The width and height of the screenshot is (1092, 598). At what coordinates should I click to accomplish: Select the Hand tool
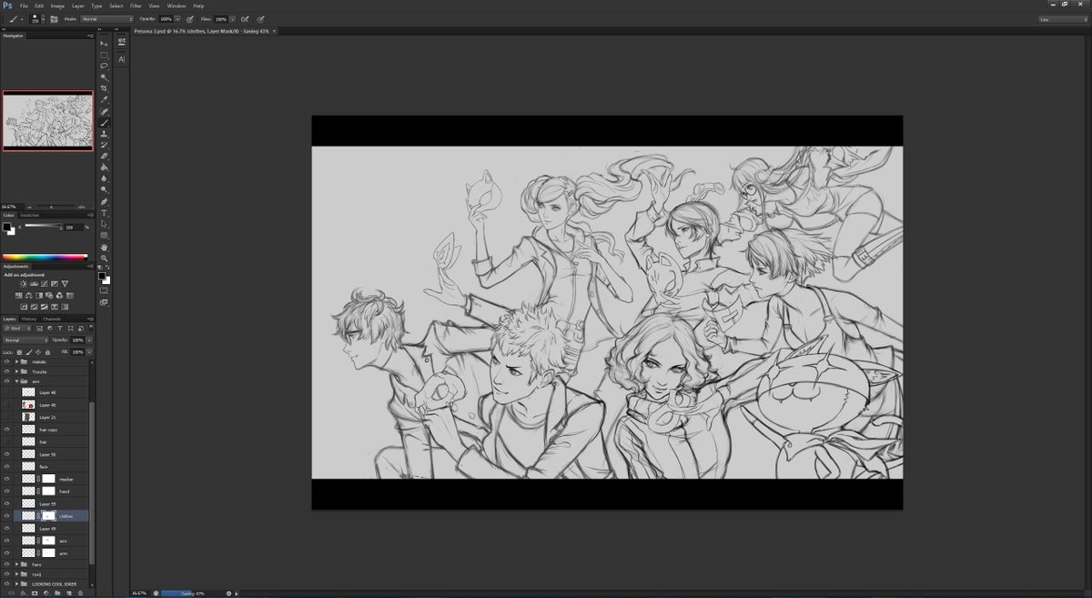(104, 247)
